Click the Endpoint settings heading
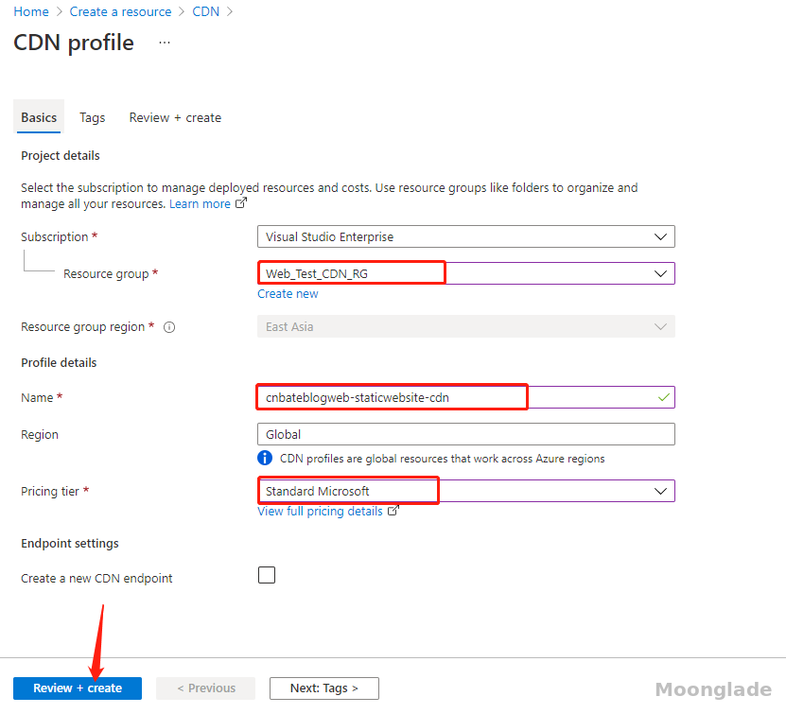Screen dimensions: 786x714 pyautogui.click(x=70, y=544)
